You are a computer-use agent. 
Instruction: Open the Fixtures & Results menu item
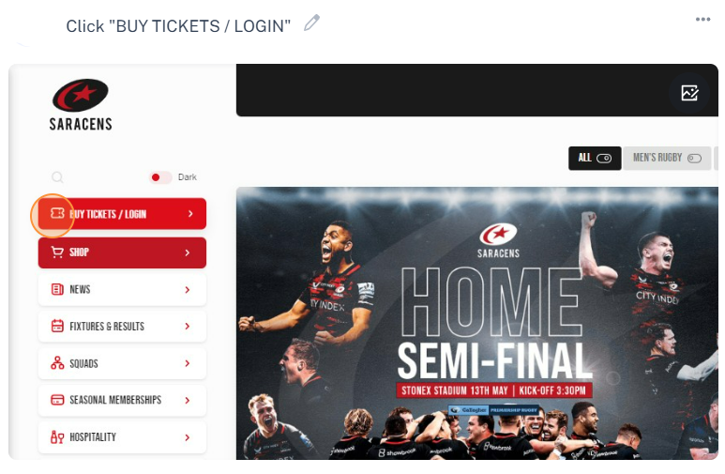pos(122,327)
